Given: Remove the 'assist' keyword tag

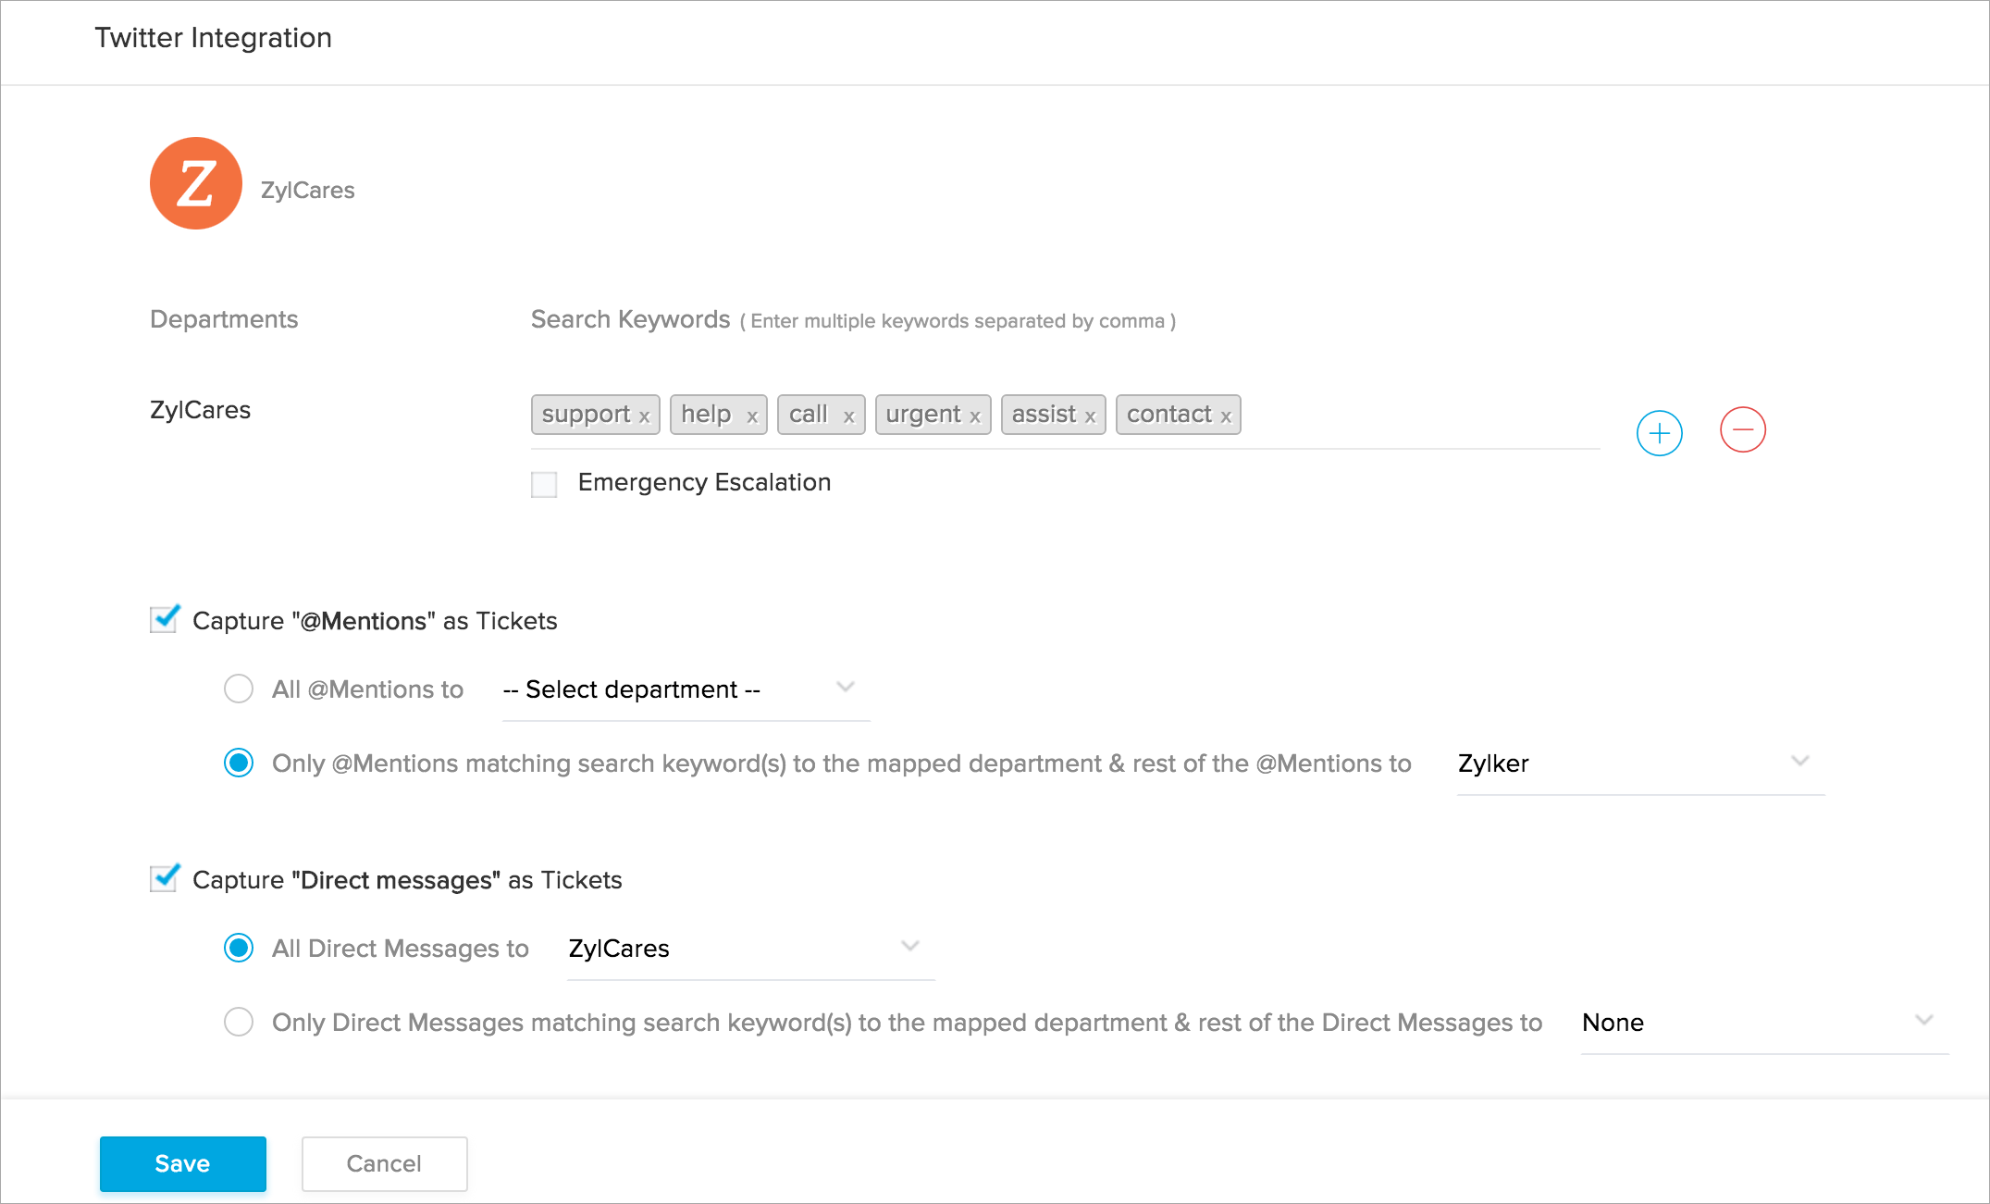Looking at the screenshot, I should pos(1090,417).
